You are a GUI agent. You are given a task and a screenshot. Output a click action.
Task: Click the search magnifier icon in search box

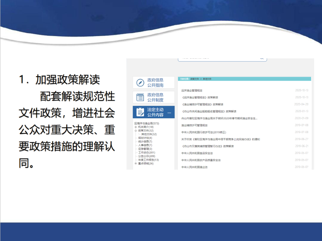click(261, 58)
